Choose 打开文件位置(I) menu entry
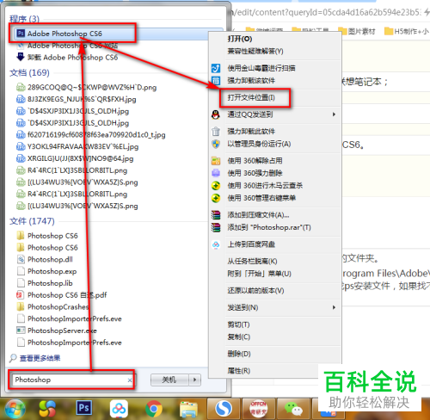The width and height of the screenshot is (430, 420). click(x=251, y=97)
